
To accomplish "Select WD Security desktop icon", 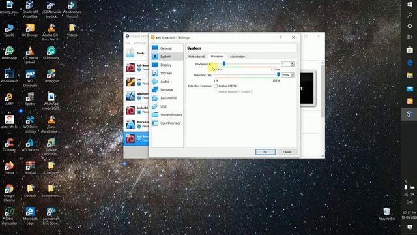I will click(x=30, y=145).
